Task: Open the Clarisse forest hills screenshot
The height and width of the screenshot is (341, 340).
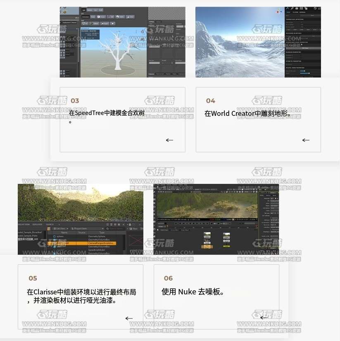Action: 81,219
